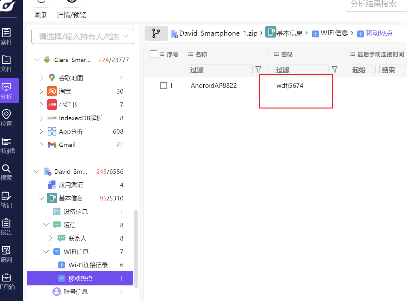The width and height of the screenshot is (407, 301).
Task: Click the branch icon button beside breadcrumb
Action: click(156, 33)
